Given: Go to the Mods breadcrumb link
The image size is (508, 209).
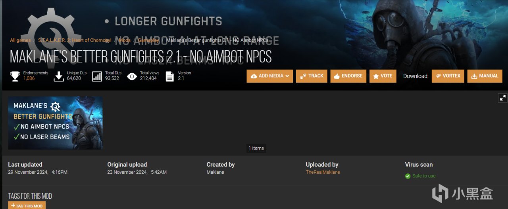Looking at the screenshot, I should point(125,40).
